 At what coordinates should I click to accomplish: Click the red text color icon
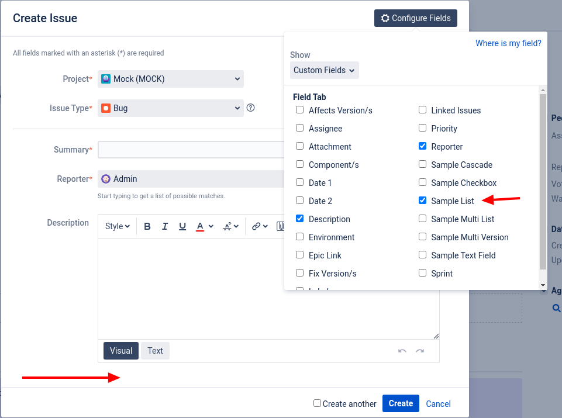point(200,226)
